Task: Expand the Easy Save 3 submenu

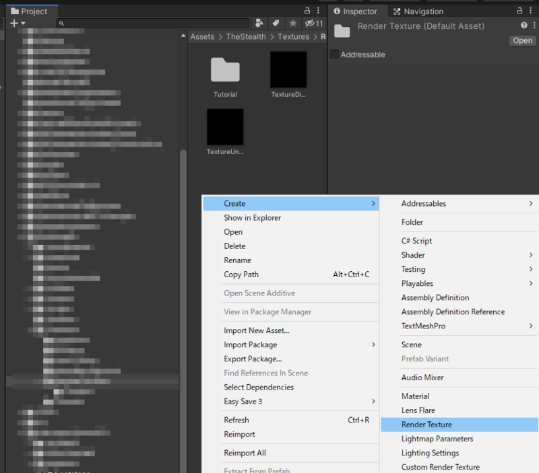Action: (x=291, y=401)
